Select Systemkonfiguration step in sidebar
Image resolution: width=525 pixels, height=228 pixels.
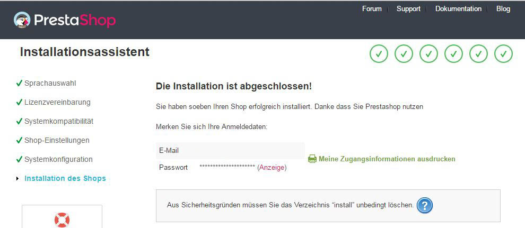(58, 159)
